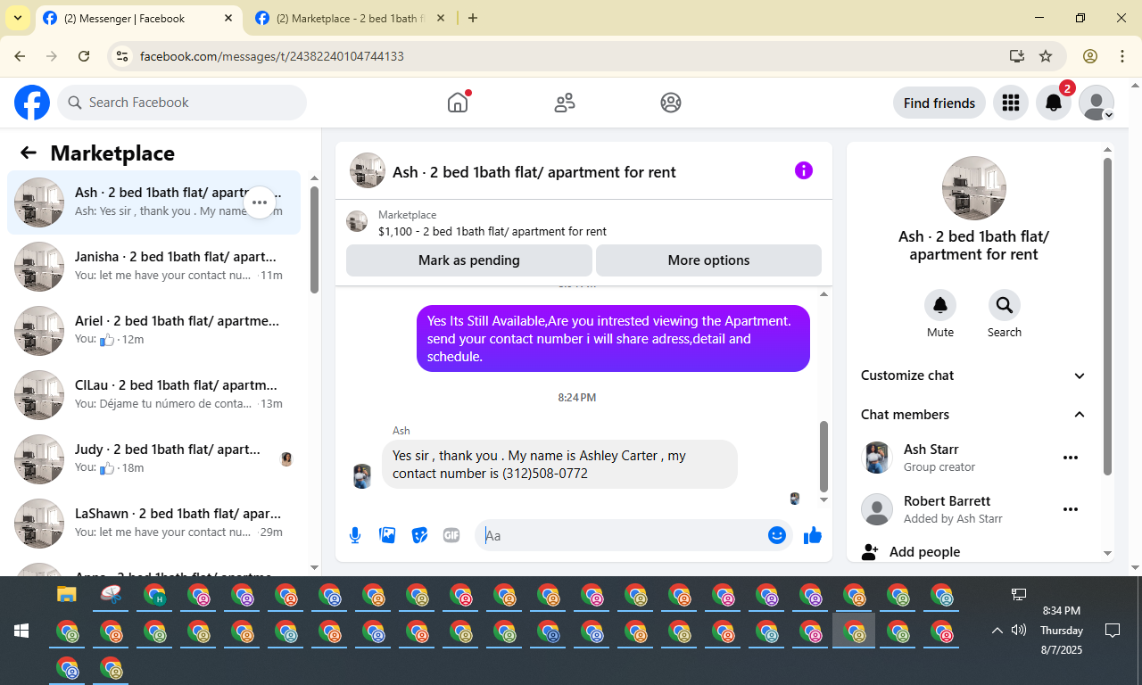
Task: Click the listing thumbnail in right panel
Action: 974,188
